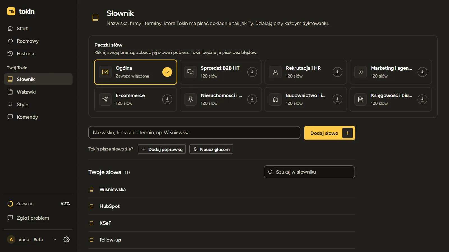This screenshot has width=449, height=252.
Task: Download the Rekrutacja i HR word pack
Action: click(x=337, y=72)
